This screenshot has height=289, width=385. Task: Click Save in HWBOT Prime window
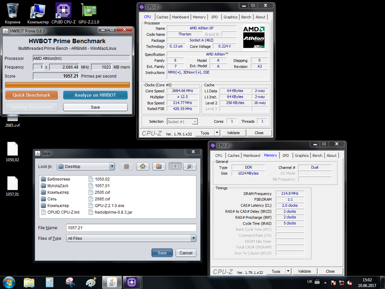click(95, 107)
